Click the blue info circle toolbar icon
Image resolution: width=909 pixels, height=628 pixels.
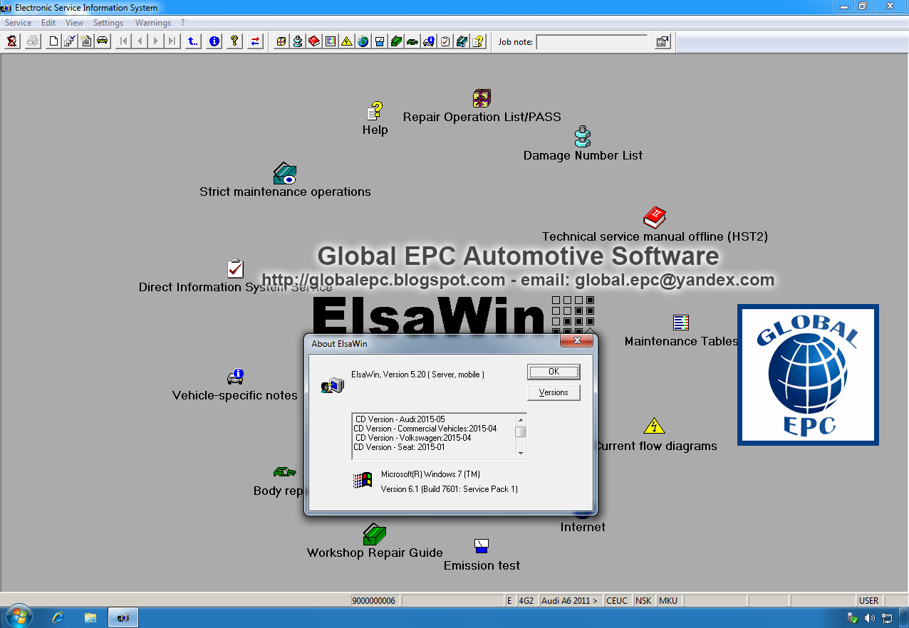(214, 41)
